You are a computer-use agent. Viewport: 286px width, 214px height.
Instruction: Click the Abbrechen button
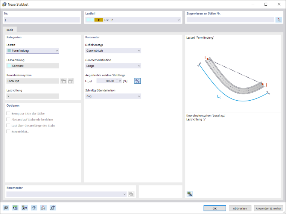tap(240, 208)
